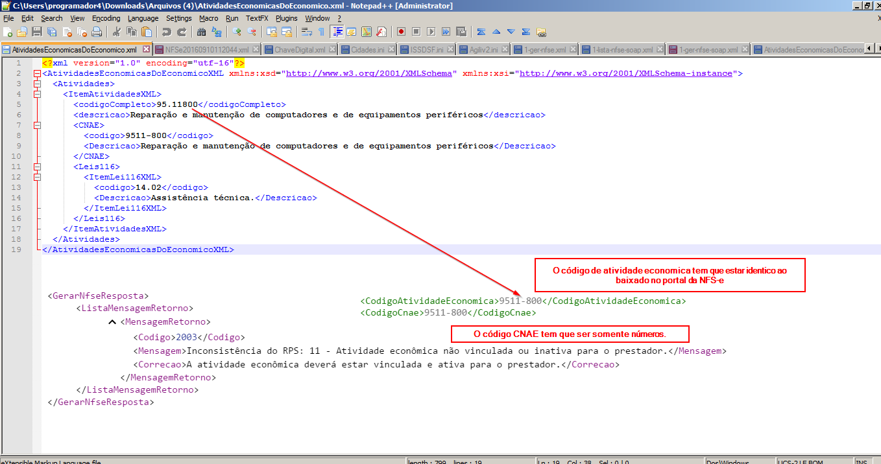Paste from clipboard using the toolbar icon
Screen dimensions: 881x464
click(147, 32)
